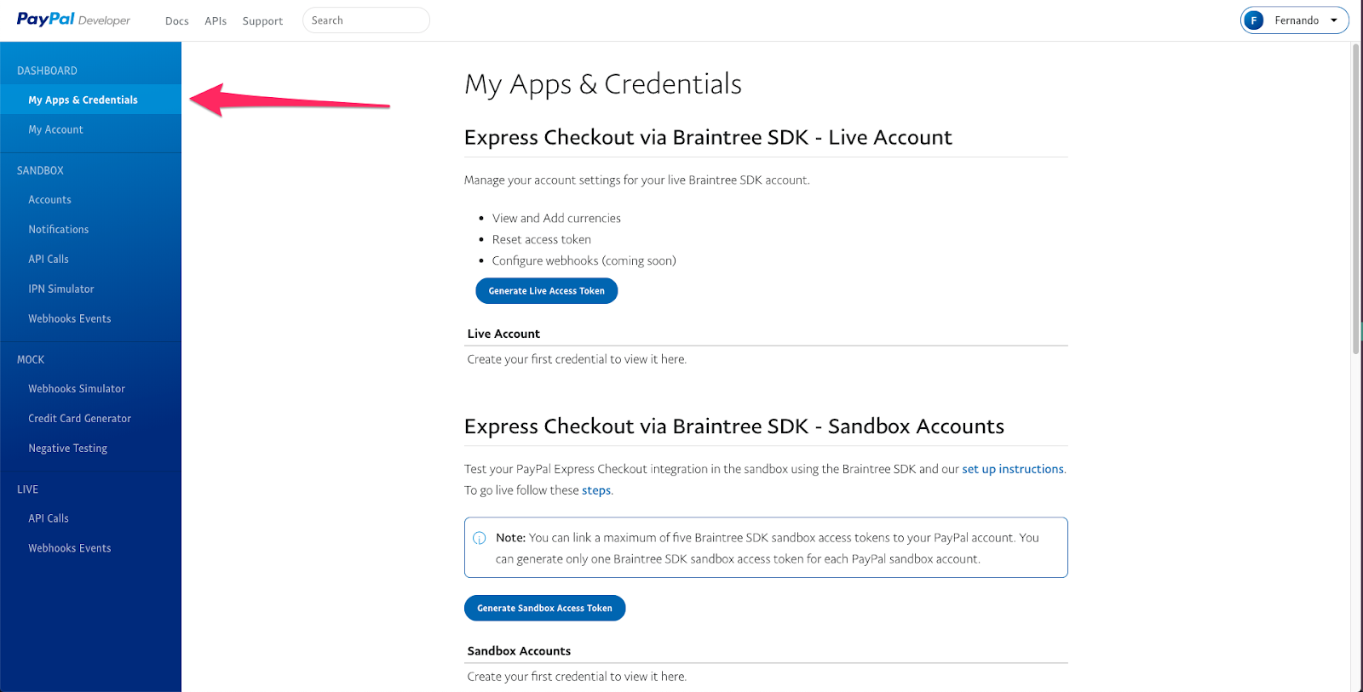Click 'Express Checkout via Braintree SDK - Sandbox Accounts' heading

pos(734,426)
